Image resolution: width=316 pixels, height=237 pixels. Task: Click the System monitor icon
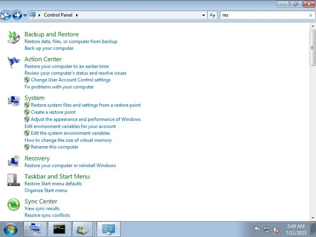click(x=14, y=101)
